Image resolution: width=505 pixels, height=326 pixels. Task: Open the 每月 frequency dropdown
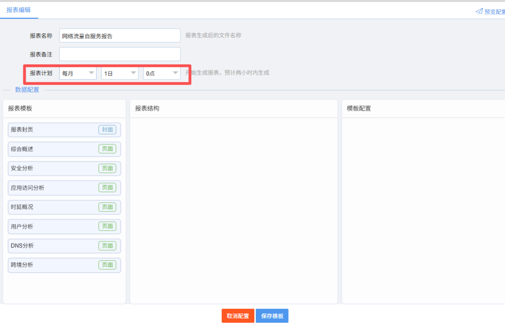(x=78, y=73)
